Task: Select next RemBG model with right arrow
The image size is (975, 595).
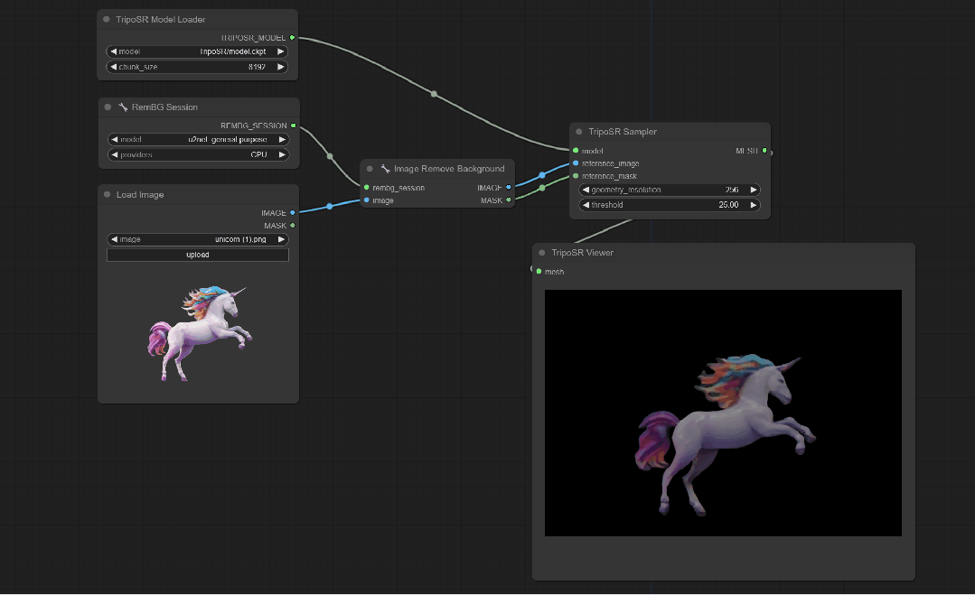Action: point(282,139)
